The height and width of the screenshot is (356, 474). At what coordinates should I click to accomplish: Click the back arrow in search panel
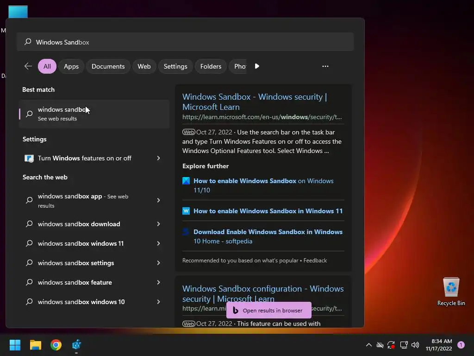pos(28,66)
